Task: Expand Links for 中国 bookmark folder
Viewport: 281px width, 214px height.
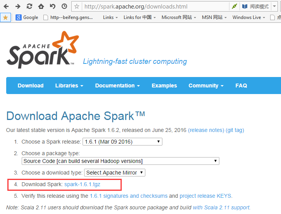Action: [140, 17]
